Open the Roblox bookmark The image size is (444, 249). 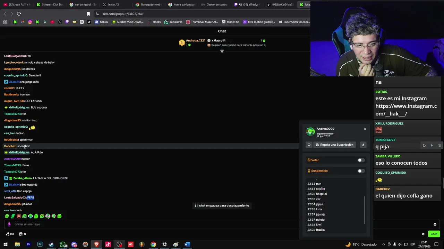102,22
